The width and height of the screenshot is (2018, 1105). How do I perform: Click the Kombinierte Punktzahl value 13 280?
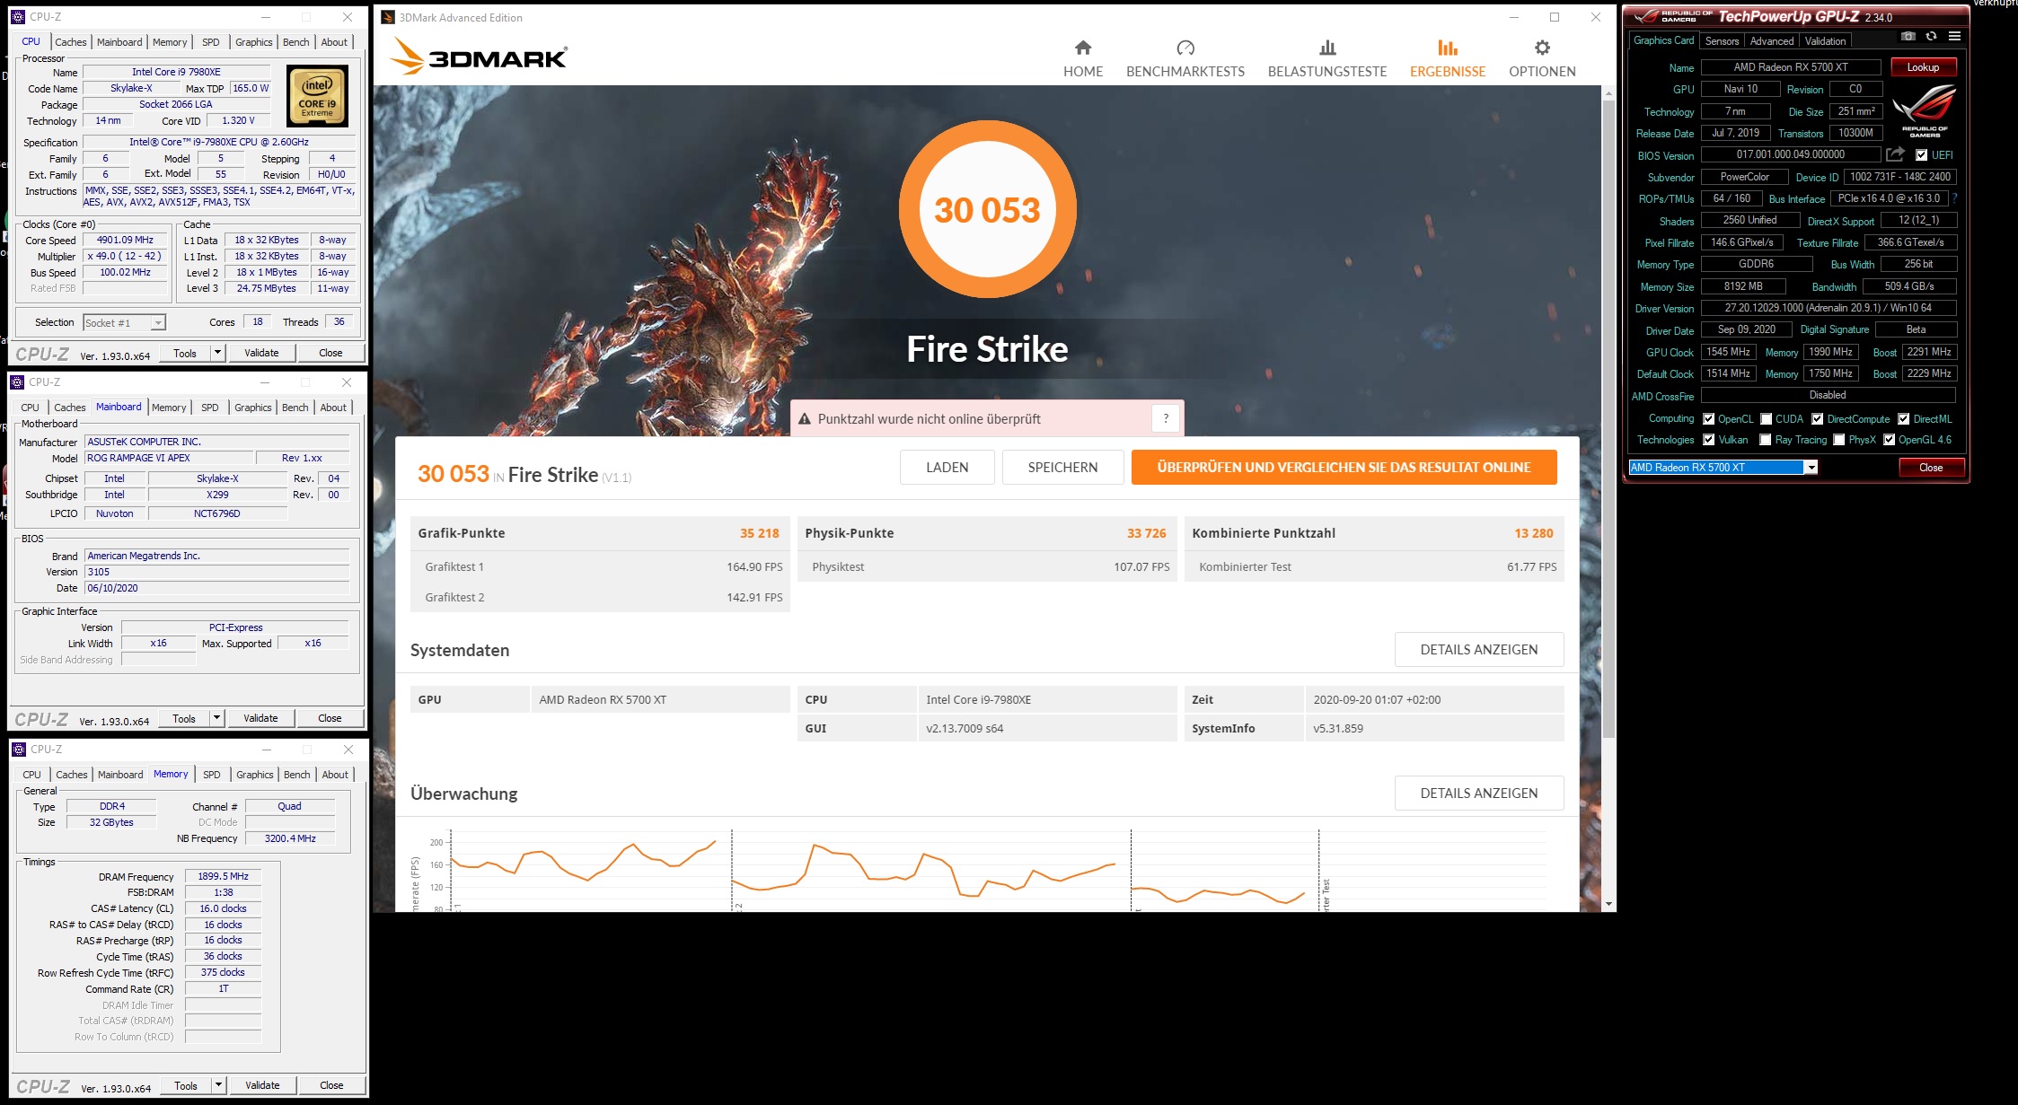pos(1533,533)
